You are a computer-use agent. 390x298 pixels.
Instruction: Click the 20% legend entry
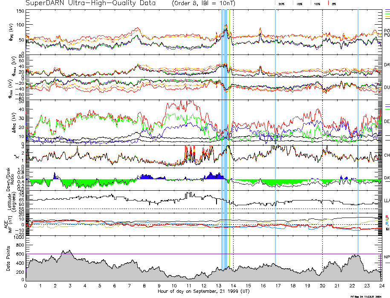[x=281, y=3]
